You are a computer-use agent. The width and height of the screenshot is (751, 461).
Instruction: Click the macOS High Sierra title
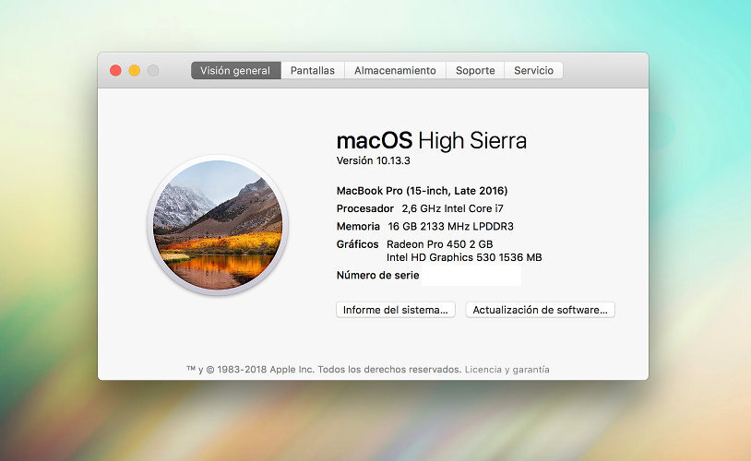point(432,141)
